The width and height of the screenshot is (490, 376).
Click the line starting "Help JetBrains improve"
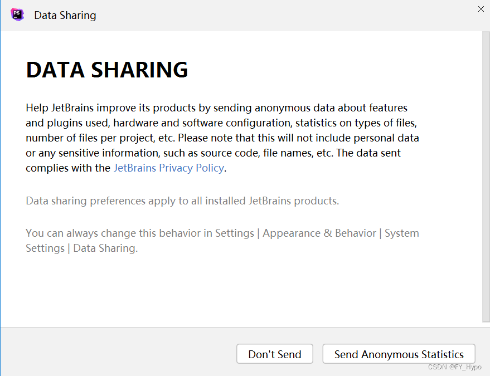[216, 108]
